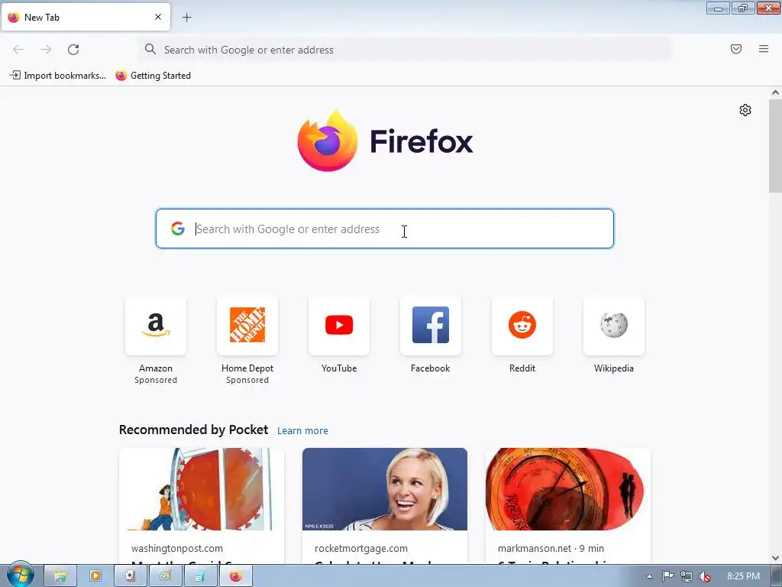Open the washingtonpost.com Pocket story thumbnail
Viewport: 782px width, 587px height.
(x=202, y=489)
